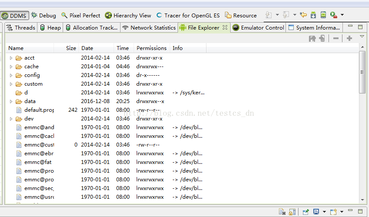Switch to the Threads tab

[20, 28]
